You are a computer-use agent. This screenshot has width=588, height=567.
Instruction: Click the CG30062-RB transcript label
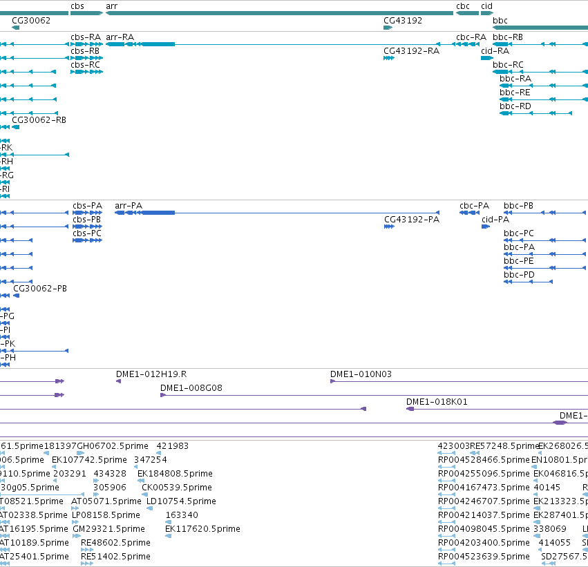[x=39, y=120]
